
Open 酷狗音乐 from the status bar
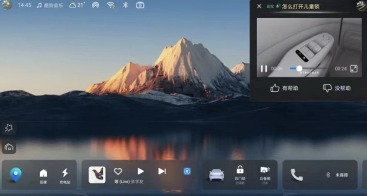pyautogui.click(x=50, y=5)
